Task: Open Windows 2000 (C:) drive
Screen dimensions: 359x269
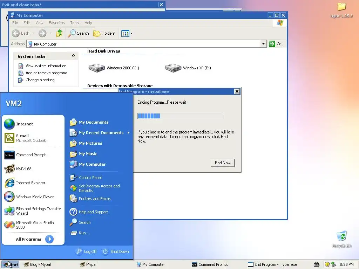Action: (114, 68)
